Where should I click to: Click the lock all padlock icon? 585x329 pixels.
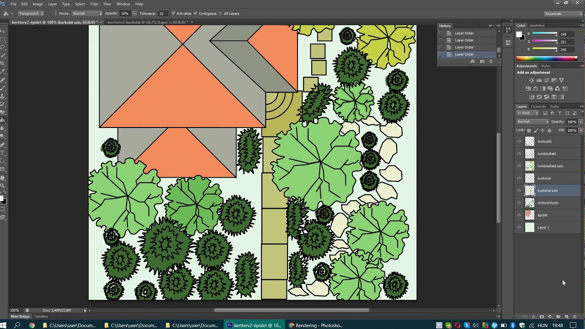tap(549, 130)
